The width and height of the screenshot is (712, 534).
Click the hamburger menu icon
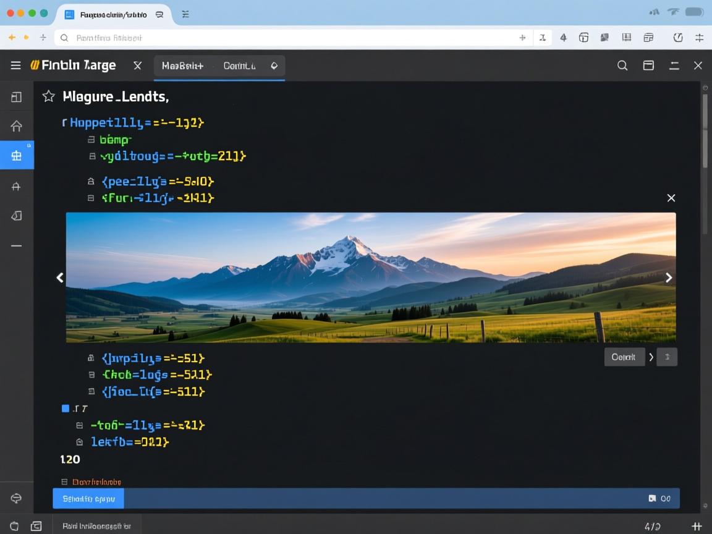[x=16, y=66]
